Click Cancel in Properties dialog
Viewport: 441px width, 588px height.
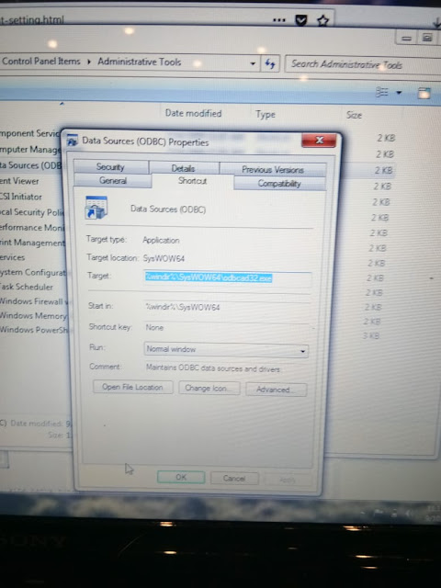click(x=234, y=478)
